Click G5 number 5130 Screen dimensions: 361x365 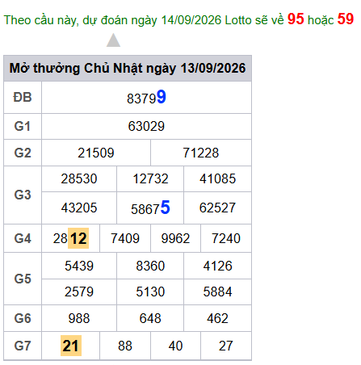(150, 292)
